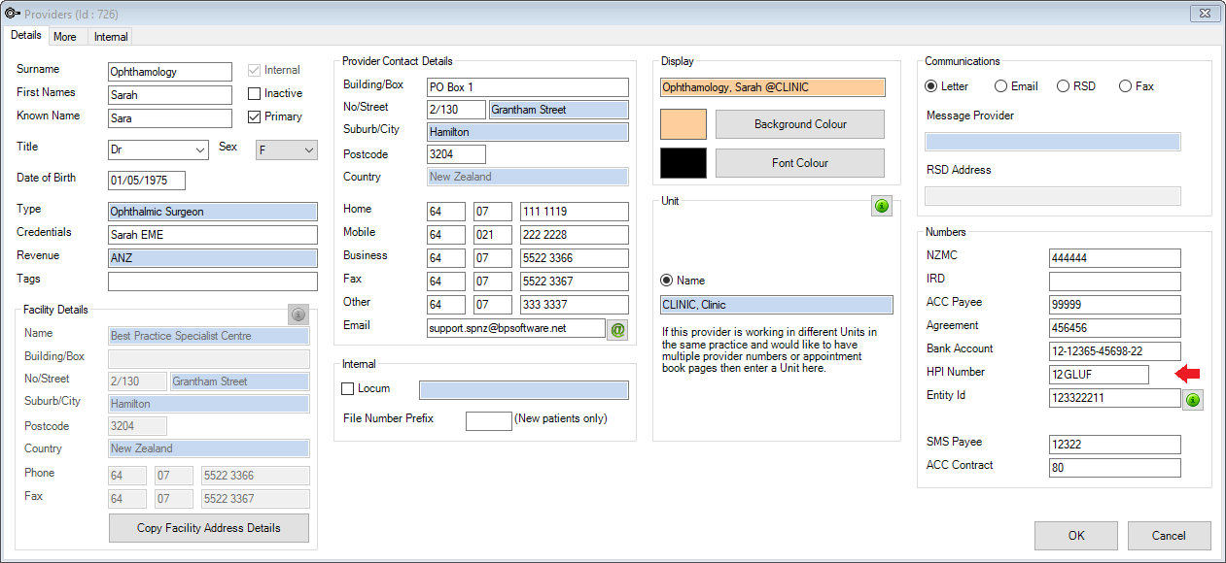Toggle the Primary checkbox
Viewport: 1226px width, 563px height.
tap(255, 116)
